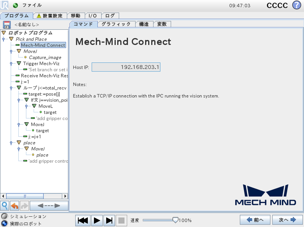The height and width of the screenshot is (227, 304).
Task: Switch to the ログ tab
Action: 110,16
